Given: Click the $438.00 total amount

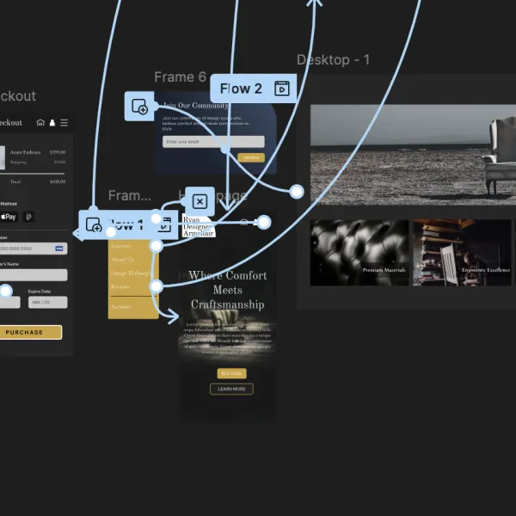Looking at the screenshot, I should [58, 181].
